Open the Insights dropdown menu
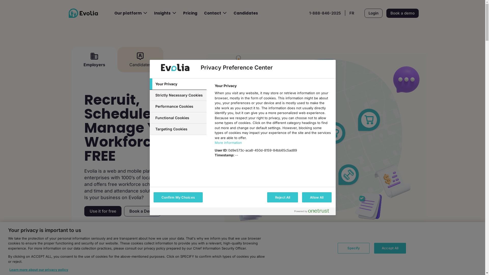The image size is (489, 275). [x=165, y=13]
